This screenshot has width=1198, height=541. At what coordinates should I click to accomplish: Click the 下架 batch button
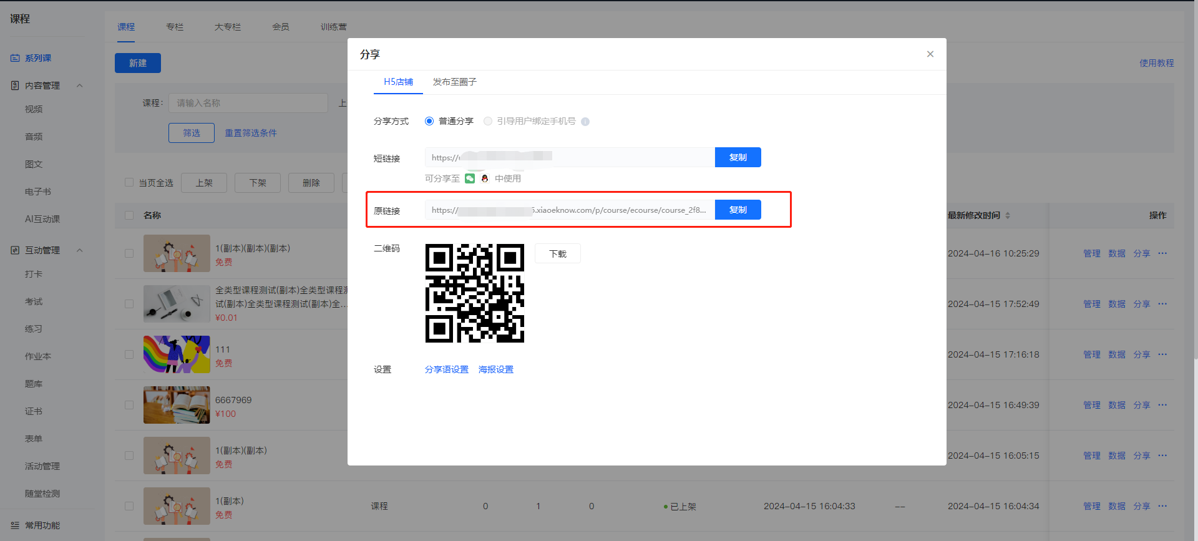click(258, 183)
